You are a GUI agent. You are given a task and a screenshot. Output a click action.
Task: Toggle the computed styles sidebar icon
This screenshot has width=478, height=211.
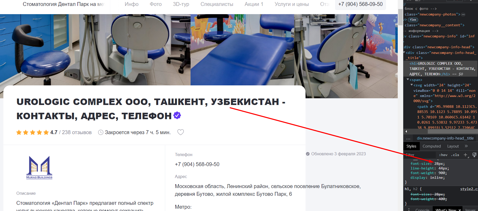pyautogui.click(x=474, y=155)
